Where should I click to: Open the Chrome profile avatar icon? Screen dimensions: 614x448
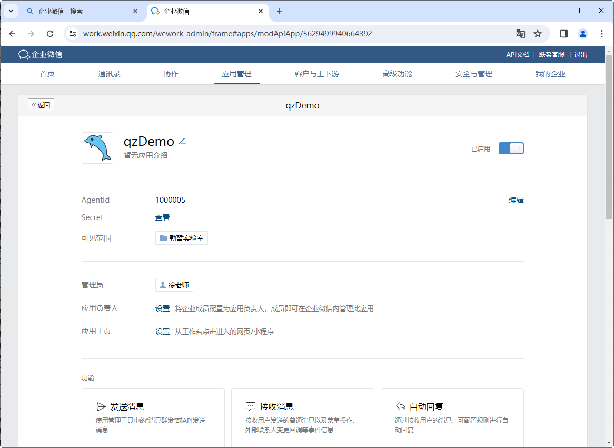[583, 34]
